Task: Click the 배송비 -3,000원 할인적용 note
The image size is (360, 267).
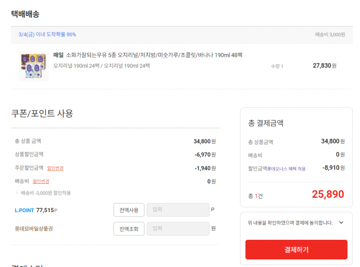Action: pos(46,193)
